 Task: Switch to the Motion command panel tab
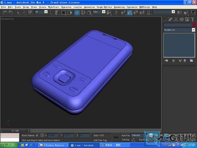(182, 19)
